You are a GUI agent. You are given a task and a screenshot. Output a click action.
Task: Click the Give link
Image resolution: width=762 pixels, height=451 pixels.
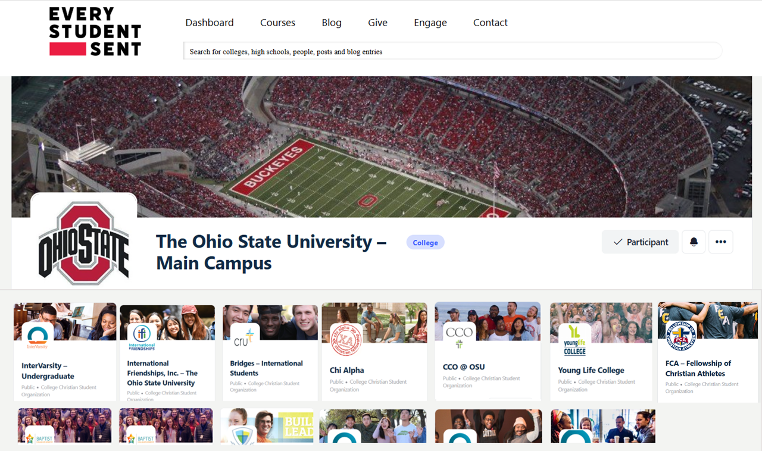pos(377,23)
